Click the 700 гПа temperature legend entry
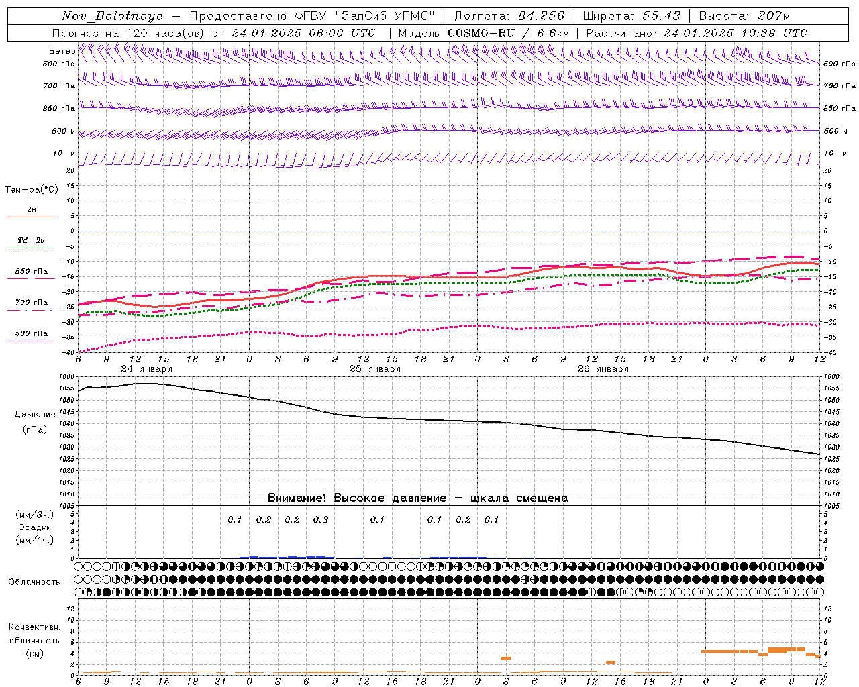Image resolution: width=859 pixels, height=687 pixels. click(x=32, y=303)
